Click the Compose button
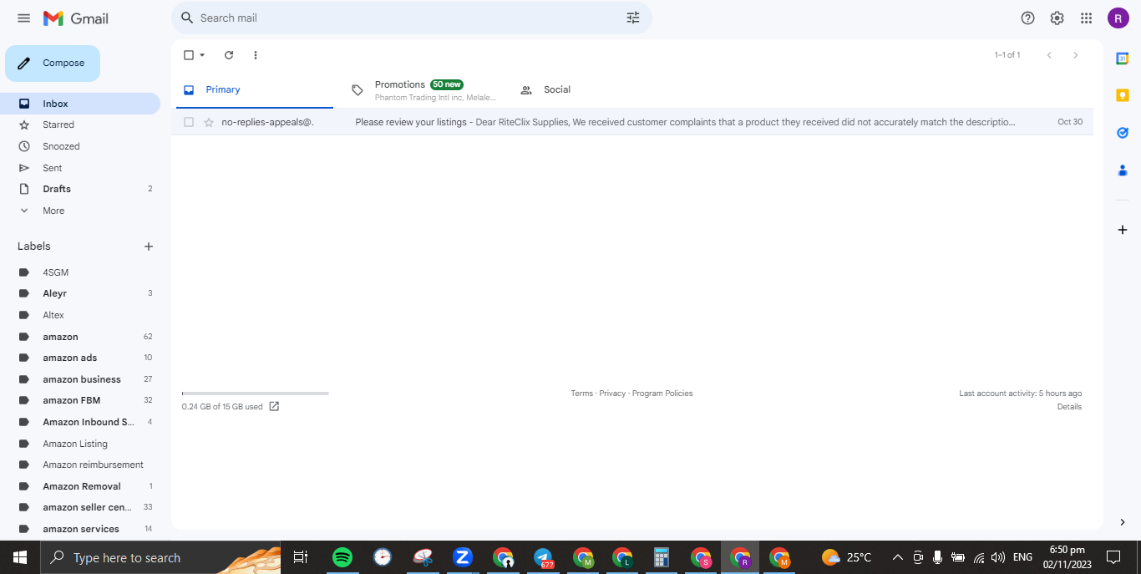The height and width of the screenshot is (574, 1141). point(53,63)
